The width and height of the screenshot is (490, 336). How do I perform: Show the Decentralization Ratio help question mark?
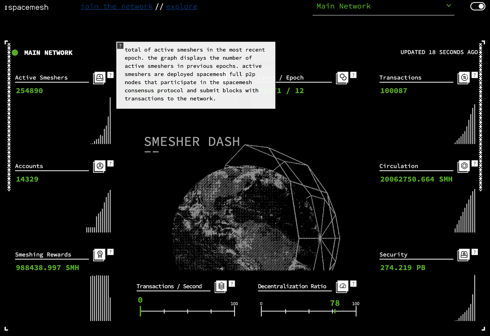point(353,283)
